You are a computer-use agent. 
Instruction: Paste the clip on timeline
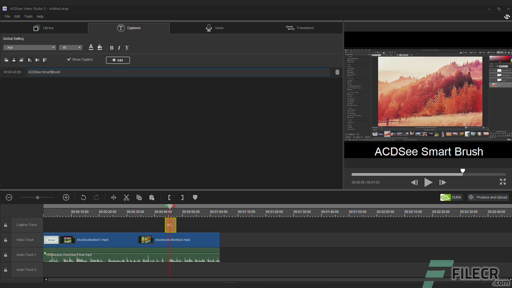click(x=152, y=197)
